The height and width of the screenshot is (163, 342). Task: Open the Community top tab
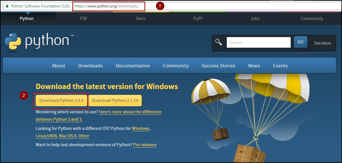point(312,19)
